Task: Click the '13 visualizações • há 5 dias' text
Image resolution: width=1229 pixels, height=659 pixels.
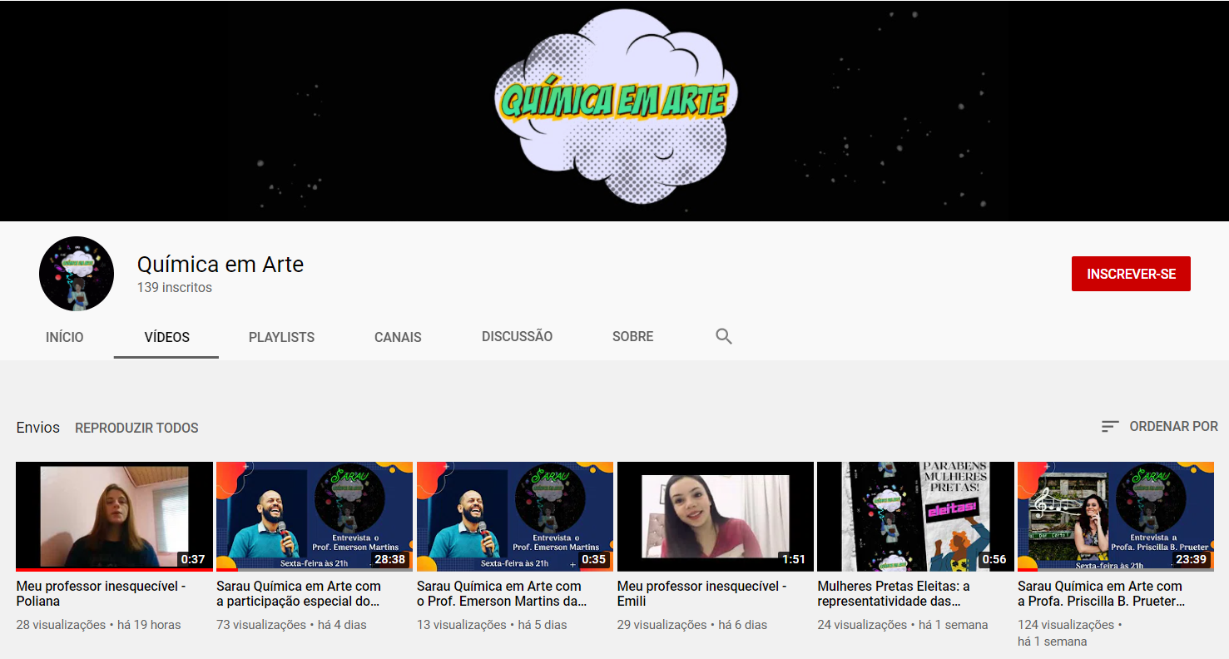Action: [x=492, y=625]
